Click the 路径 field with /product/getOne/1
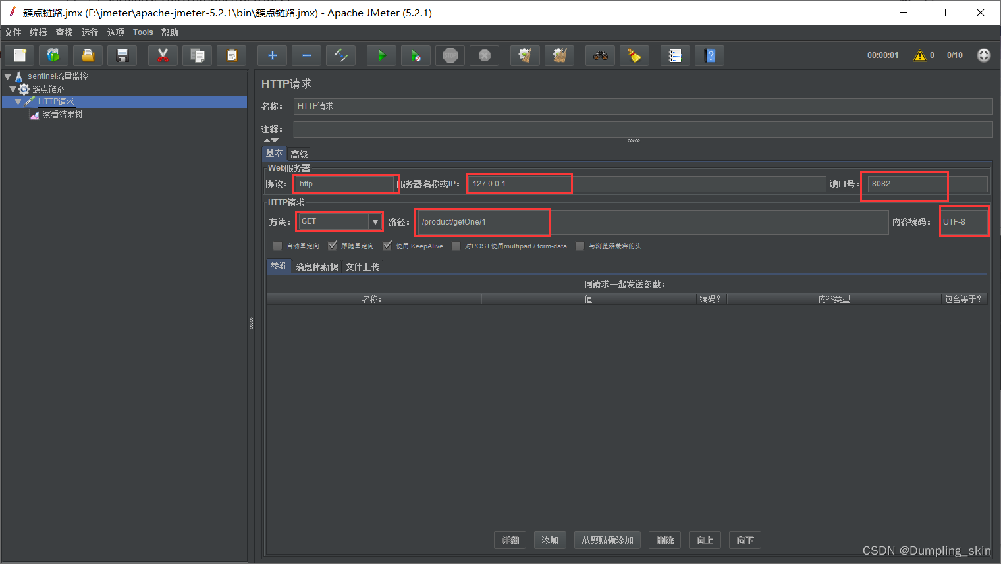Screen dimensions: 1001x564 click(653, 222)
